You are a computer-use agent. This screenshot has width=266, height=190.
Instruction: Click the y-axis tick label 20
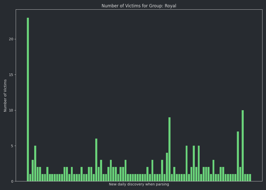click(x=11, y=39)
